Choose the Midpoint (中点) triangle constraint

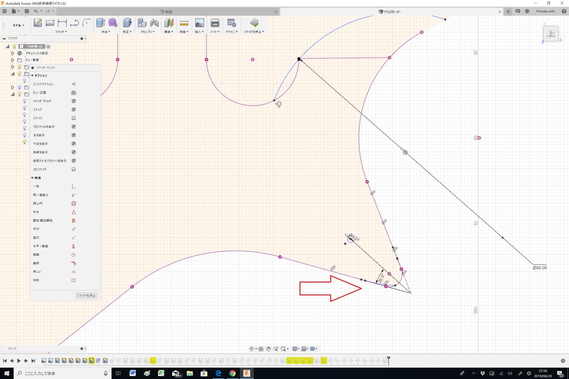click(x=74, y=212)
